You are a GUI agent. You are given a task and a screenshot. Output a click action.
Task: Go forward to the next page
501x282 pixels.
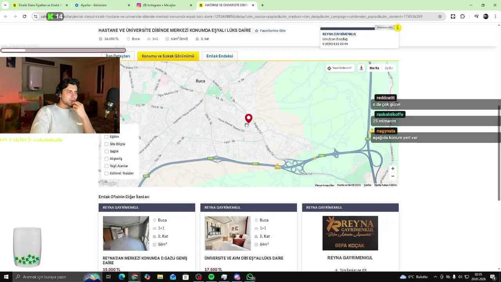(x=15, y=16)
